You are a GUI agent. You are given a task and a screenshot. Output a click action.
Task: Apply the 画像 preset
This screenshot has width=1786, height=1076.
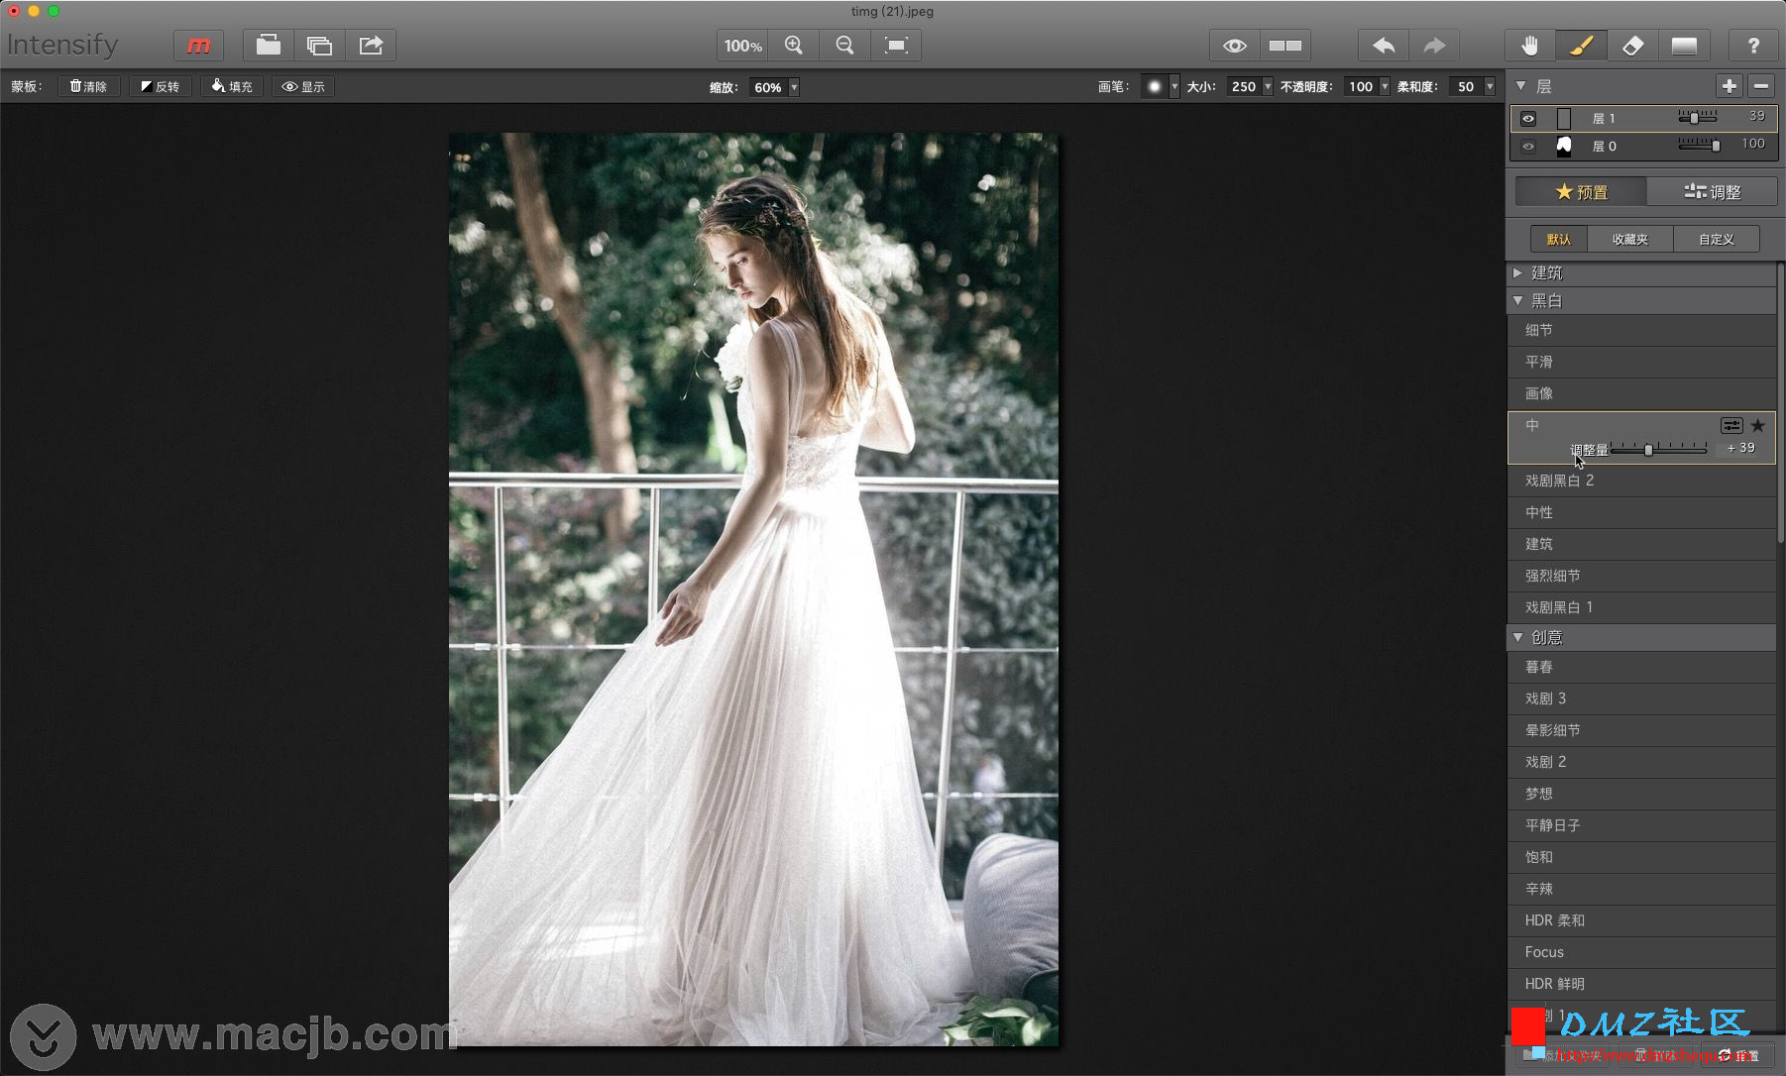click(x=1641, y=393)
